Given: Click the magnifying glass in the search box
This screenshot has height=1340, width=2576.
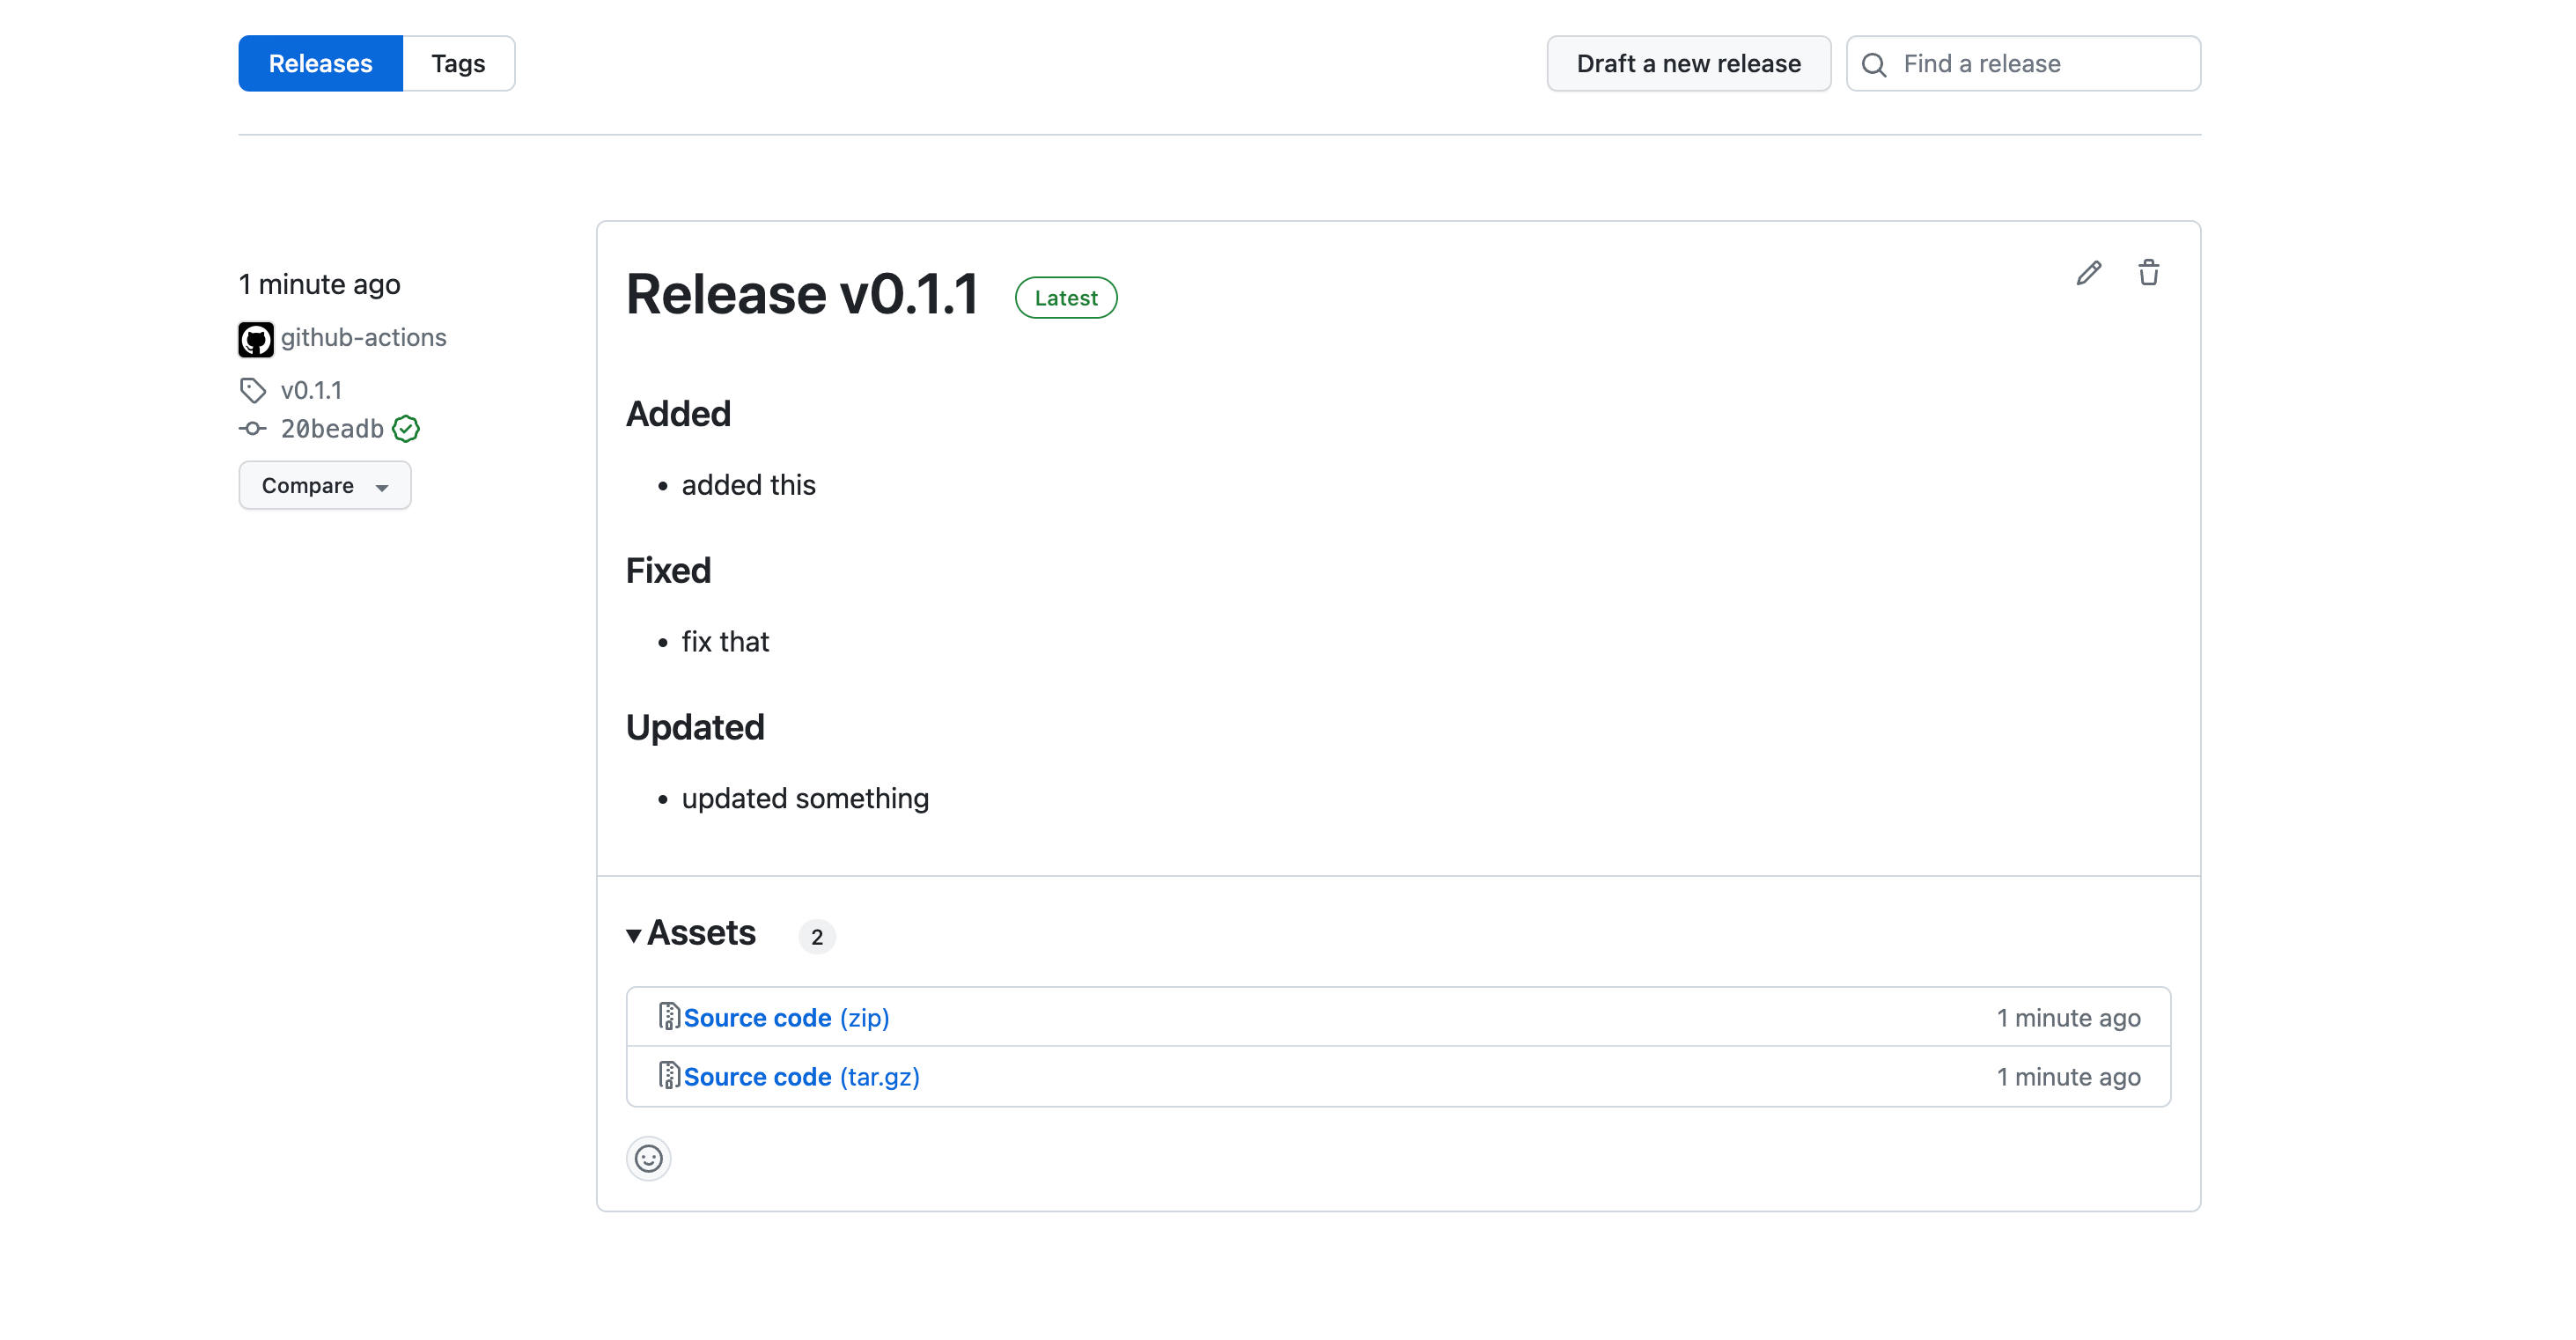Looking at the screenshot, I should (x=1876, y=63).
